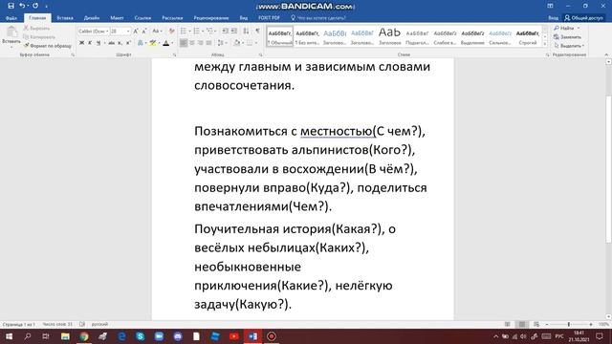Switch to the Вставка tab

tap(65, 18)
